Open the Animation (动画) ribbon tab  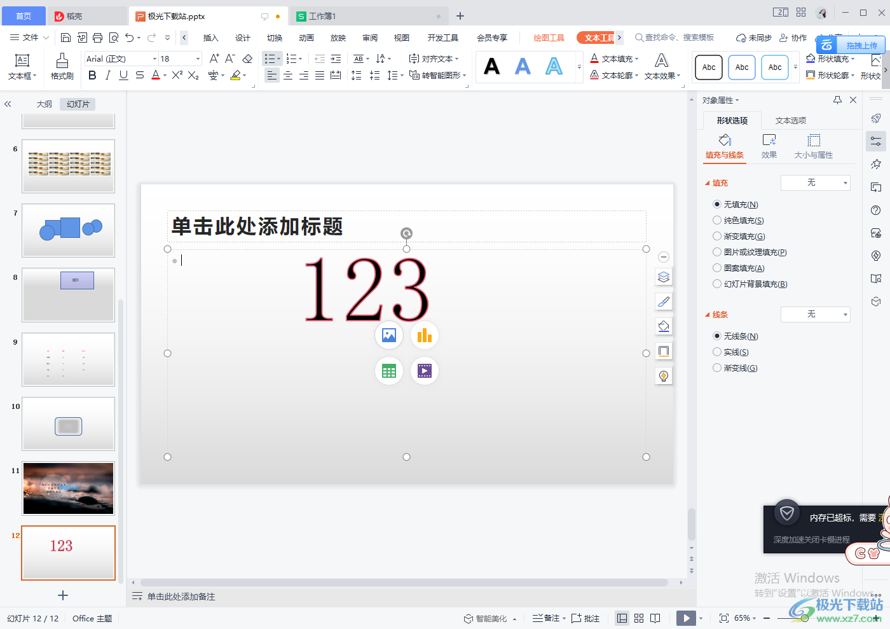306,38
